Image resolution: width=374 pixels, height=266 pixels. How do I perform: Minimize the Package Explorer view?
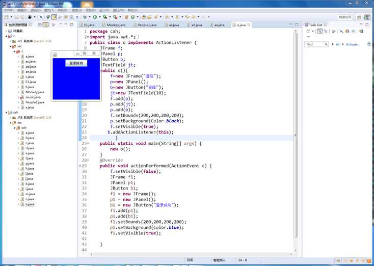click(x=66, y=24)
